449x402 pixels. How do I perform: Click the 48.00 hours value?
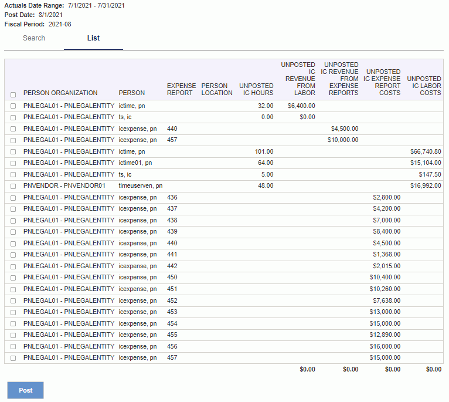coord(266,186)
